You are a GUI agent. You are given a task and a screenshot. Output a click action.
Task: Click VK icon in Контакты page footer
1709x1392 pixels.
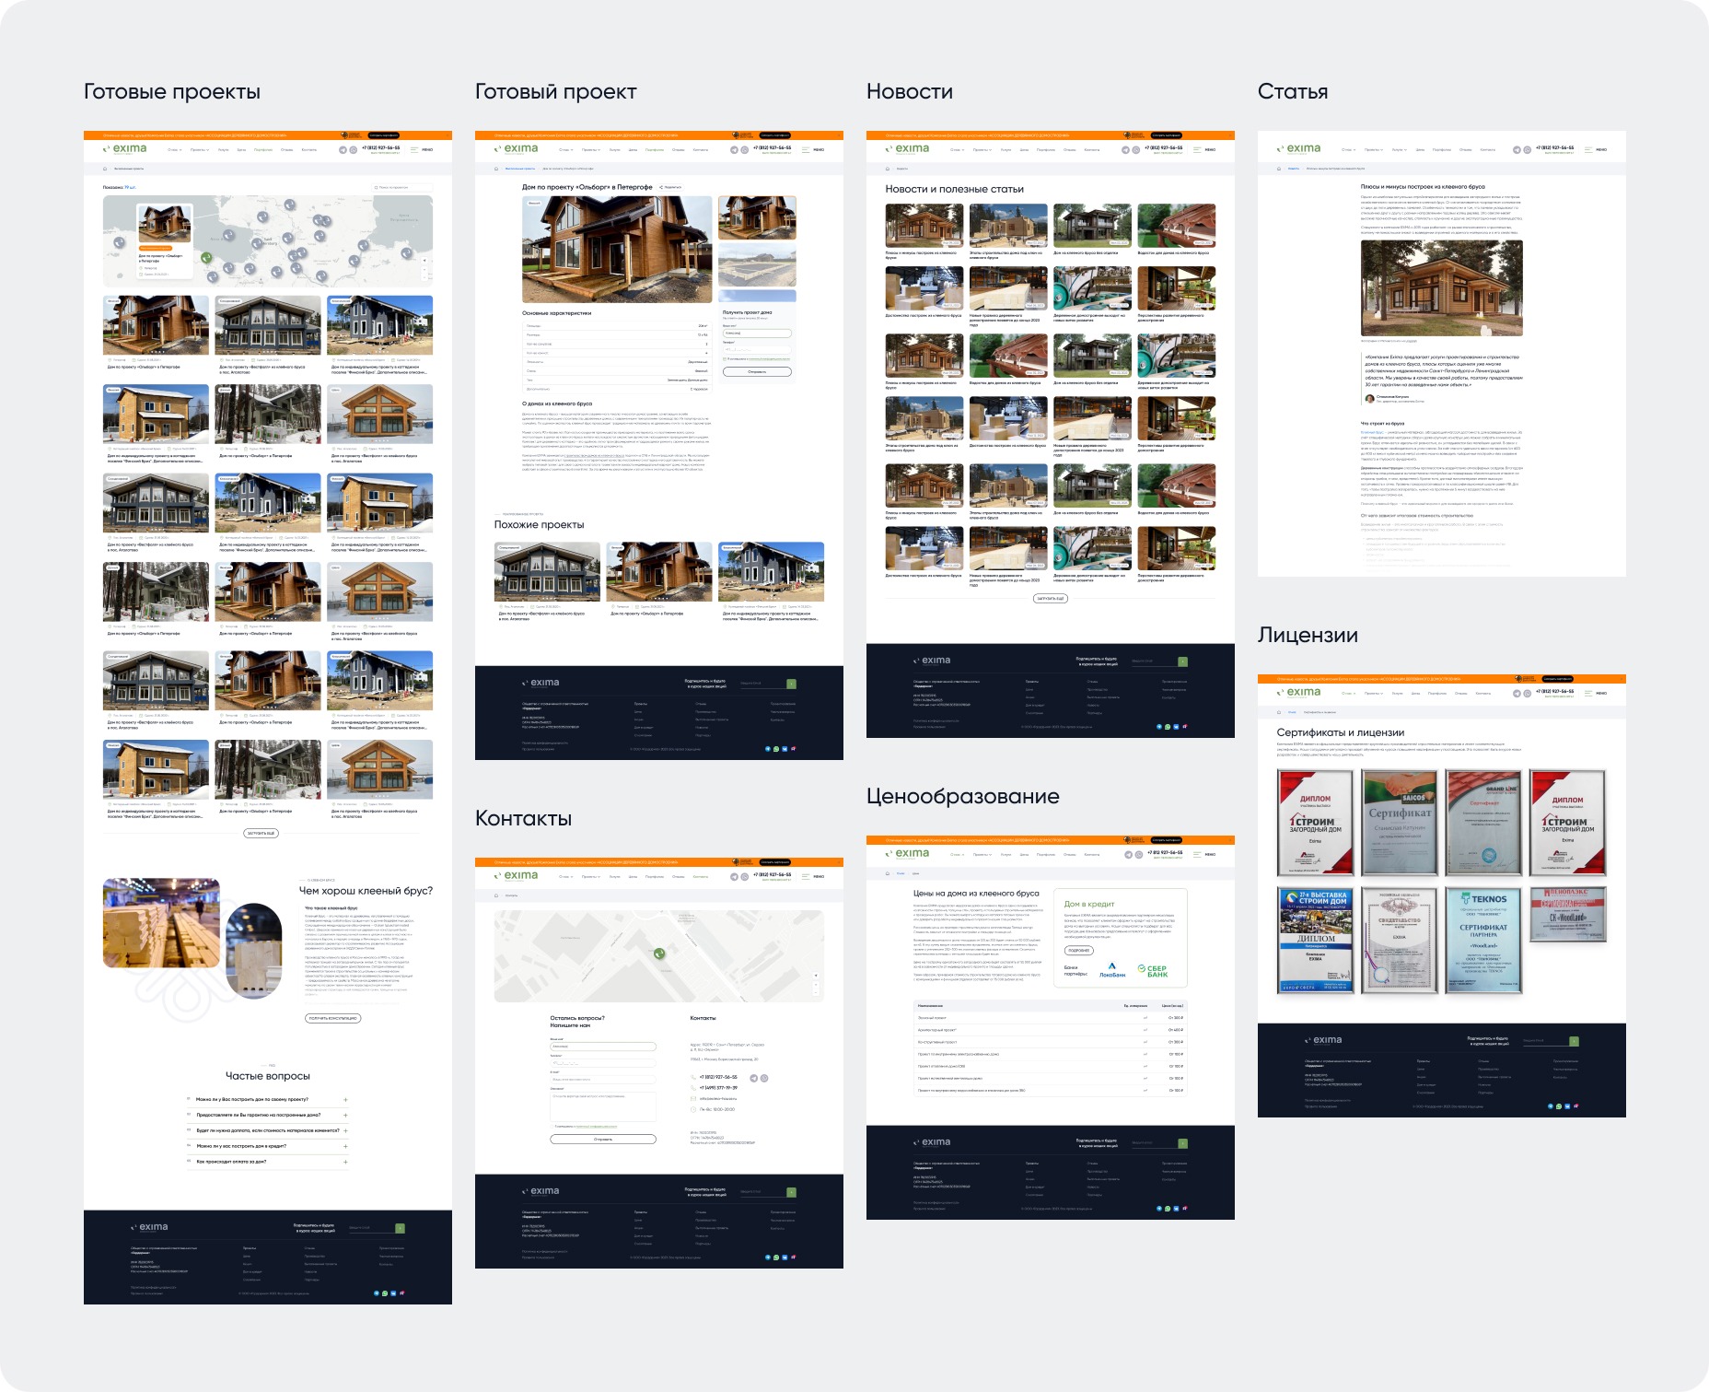[785, 1257]
